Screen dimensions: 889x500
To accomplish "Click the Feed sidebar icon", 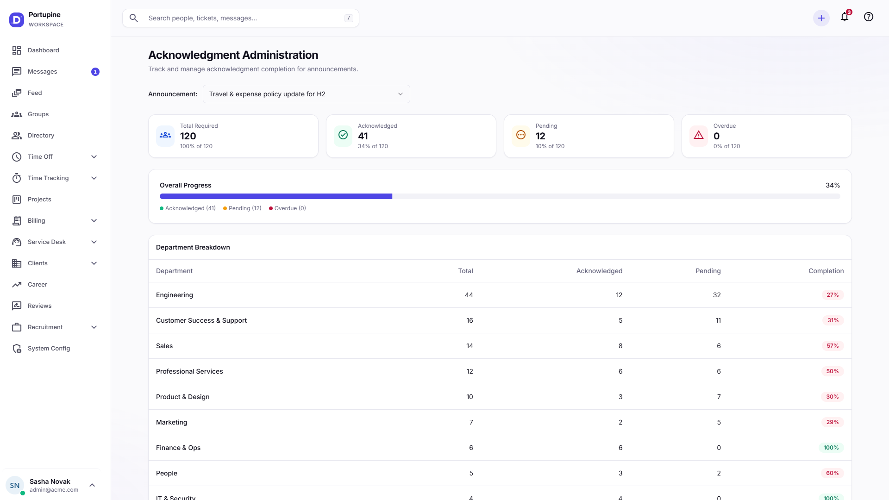I will pyautogui.click(x=17, y=93).
